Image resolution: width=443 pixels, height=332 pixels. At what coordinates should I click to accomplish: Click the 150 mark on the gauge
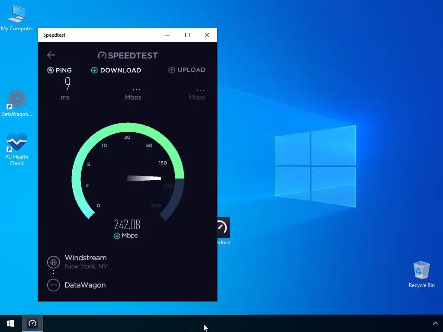[x=163, y=163]
